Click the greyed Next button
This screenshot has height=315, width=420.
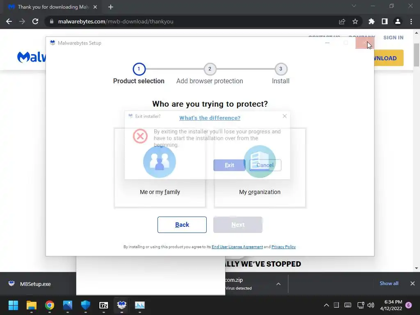pos(238,225)
